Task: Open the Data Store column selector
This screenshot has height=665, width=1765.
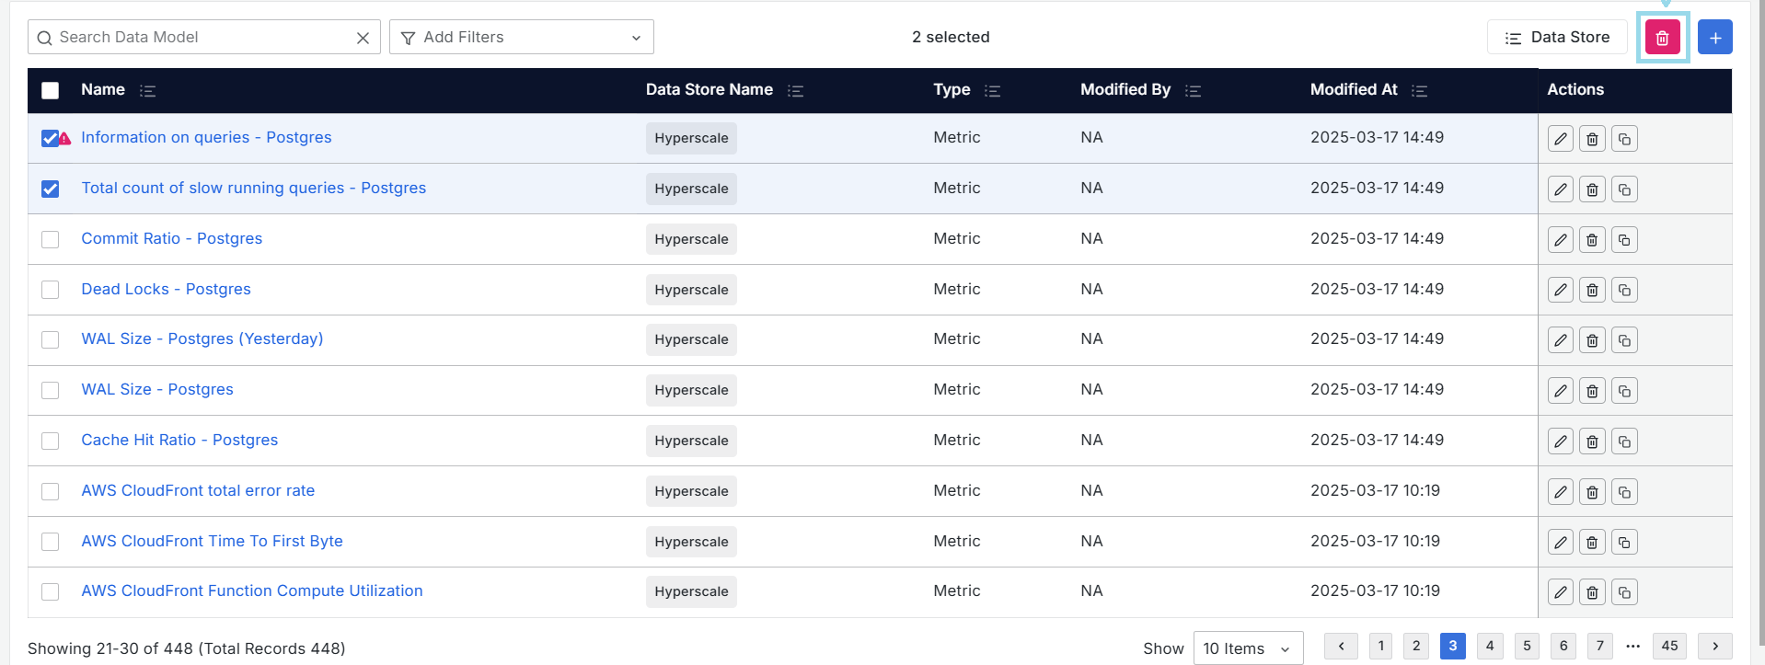Action: click(x=1556, y=38)
